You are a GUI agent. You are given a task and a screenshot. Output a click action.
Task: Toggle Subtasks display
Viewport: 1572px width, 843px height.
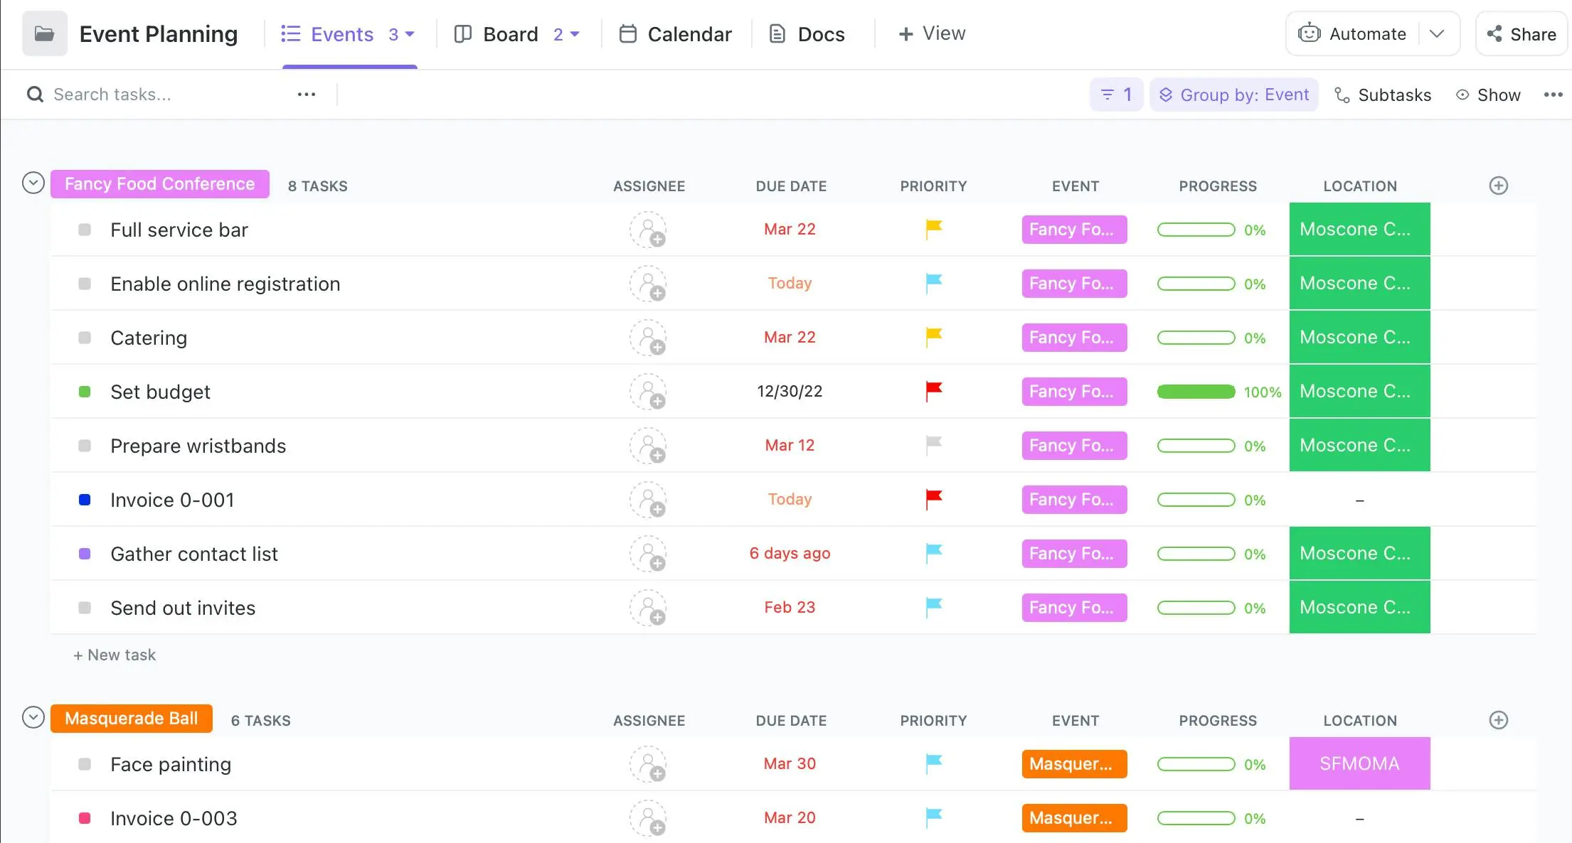[1383, 95]
